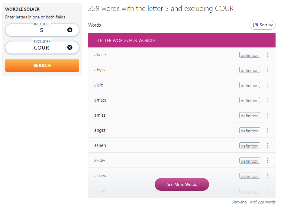
Task: Open the three-dot menu for abyss
Action: [x=268, y=70]
